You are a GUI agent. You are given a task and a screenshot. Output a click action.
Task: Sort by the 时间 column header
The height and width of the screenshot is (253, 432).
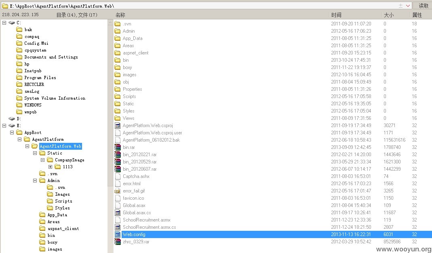[x=355, y=15]
